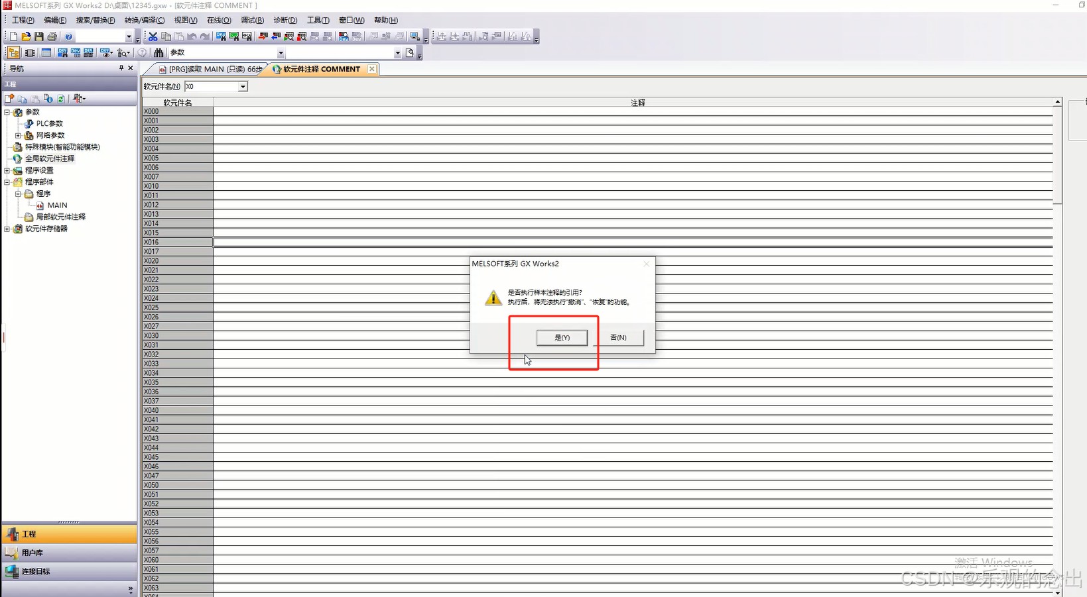Select the 工程 navigation pane button
1087x597 pixels.
pyautogui.click(x=69, y=534)
